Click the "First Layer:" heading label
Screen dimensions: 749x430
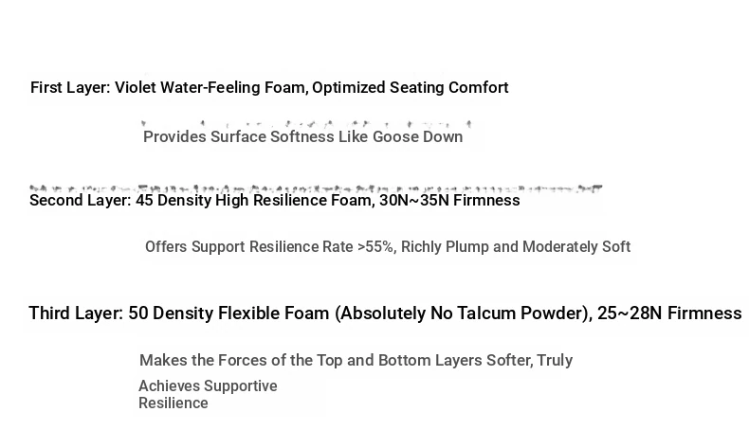pos(70,88)
